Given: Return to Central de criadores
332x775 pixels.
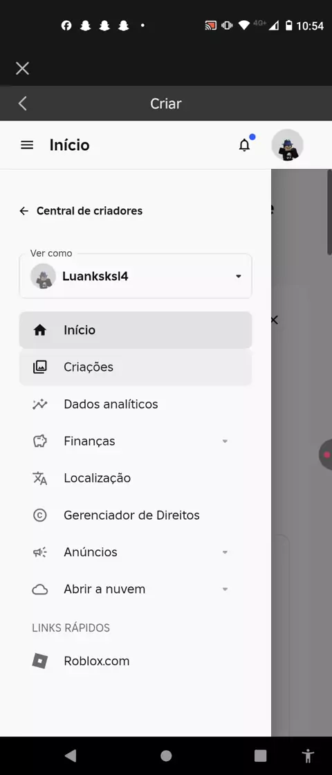Looking at the screenshot, I should [80, 211].
